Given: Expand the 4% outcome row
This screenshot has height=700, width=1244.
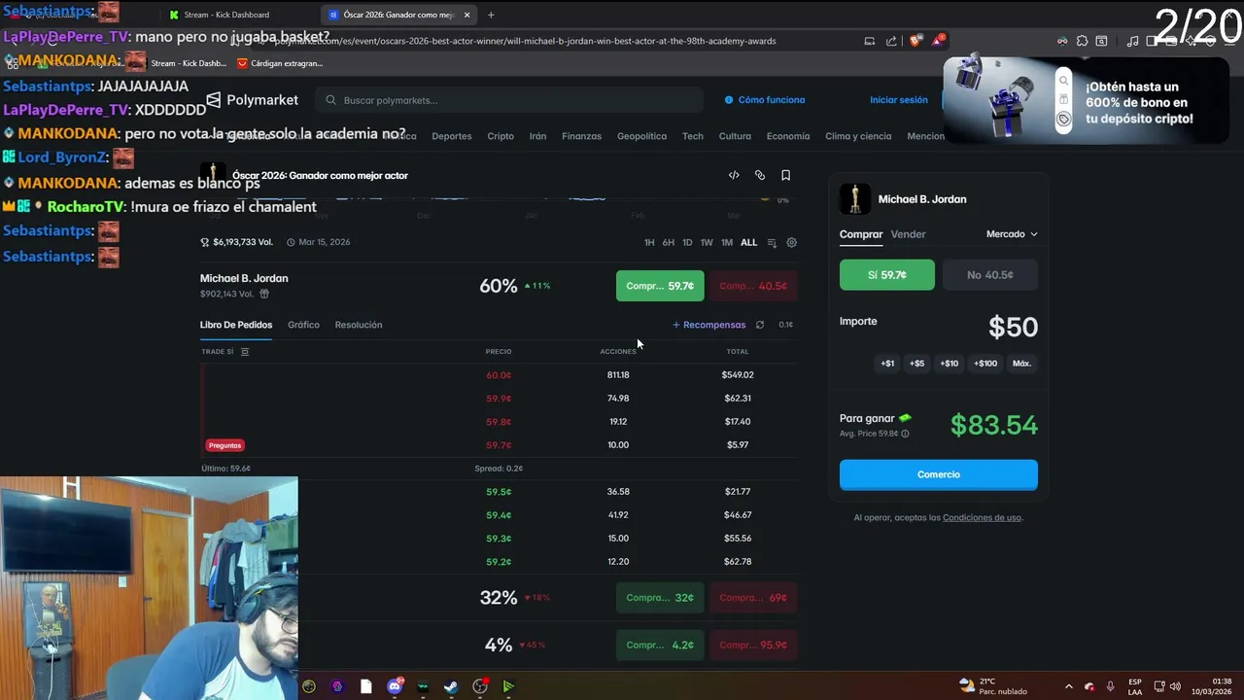Looking at the screenshot, I should pos(499,645).
